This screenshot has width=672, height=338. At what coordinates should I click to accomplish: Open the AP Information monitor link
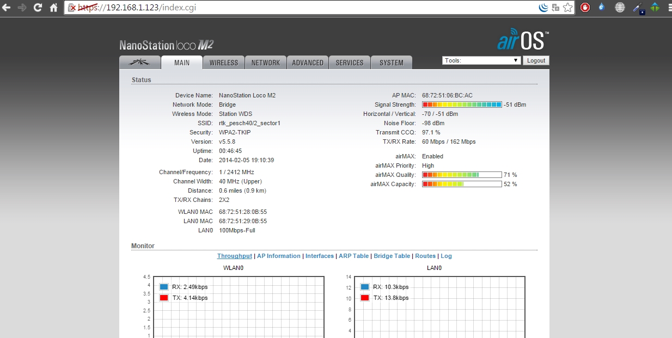coord(278,256)
